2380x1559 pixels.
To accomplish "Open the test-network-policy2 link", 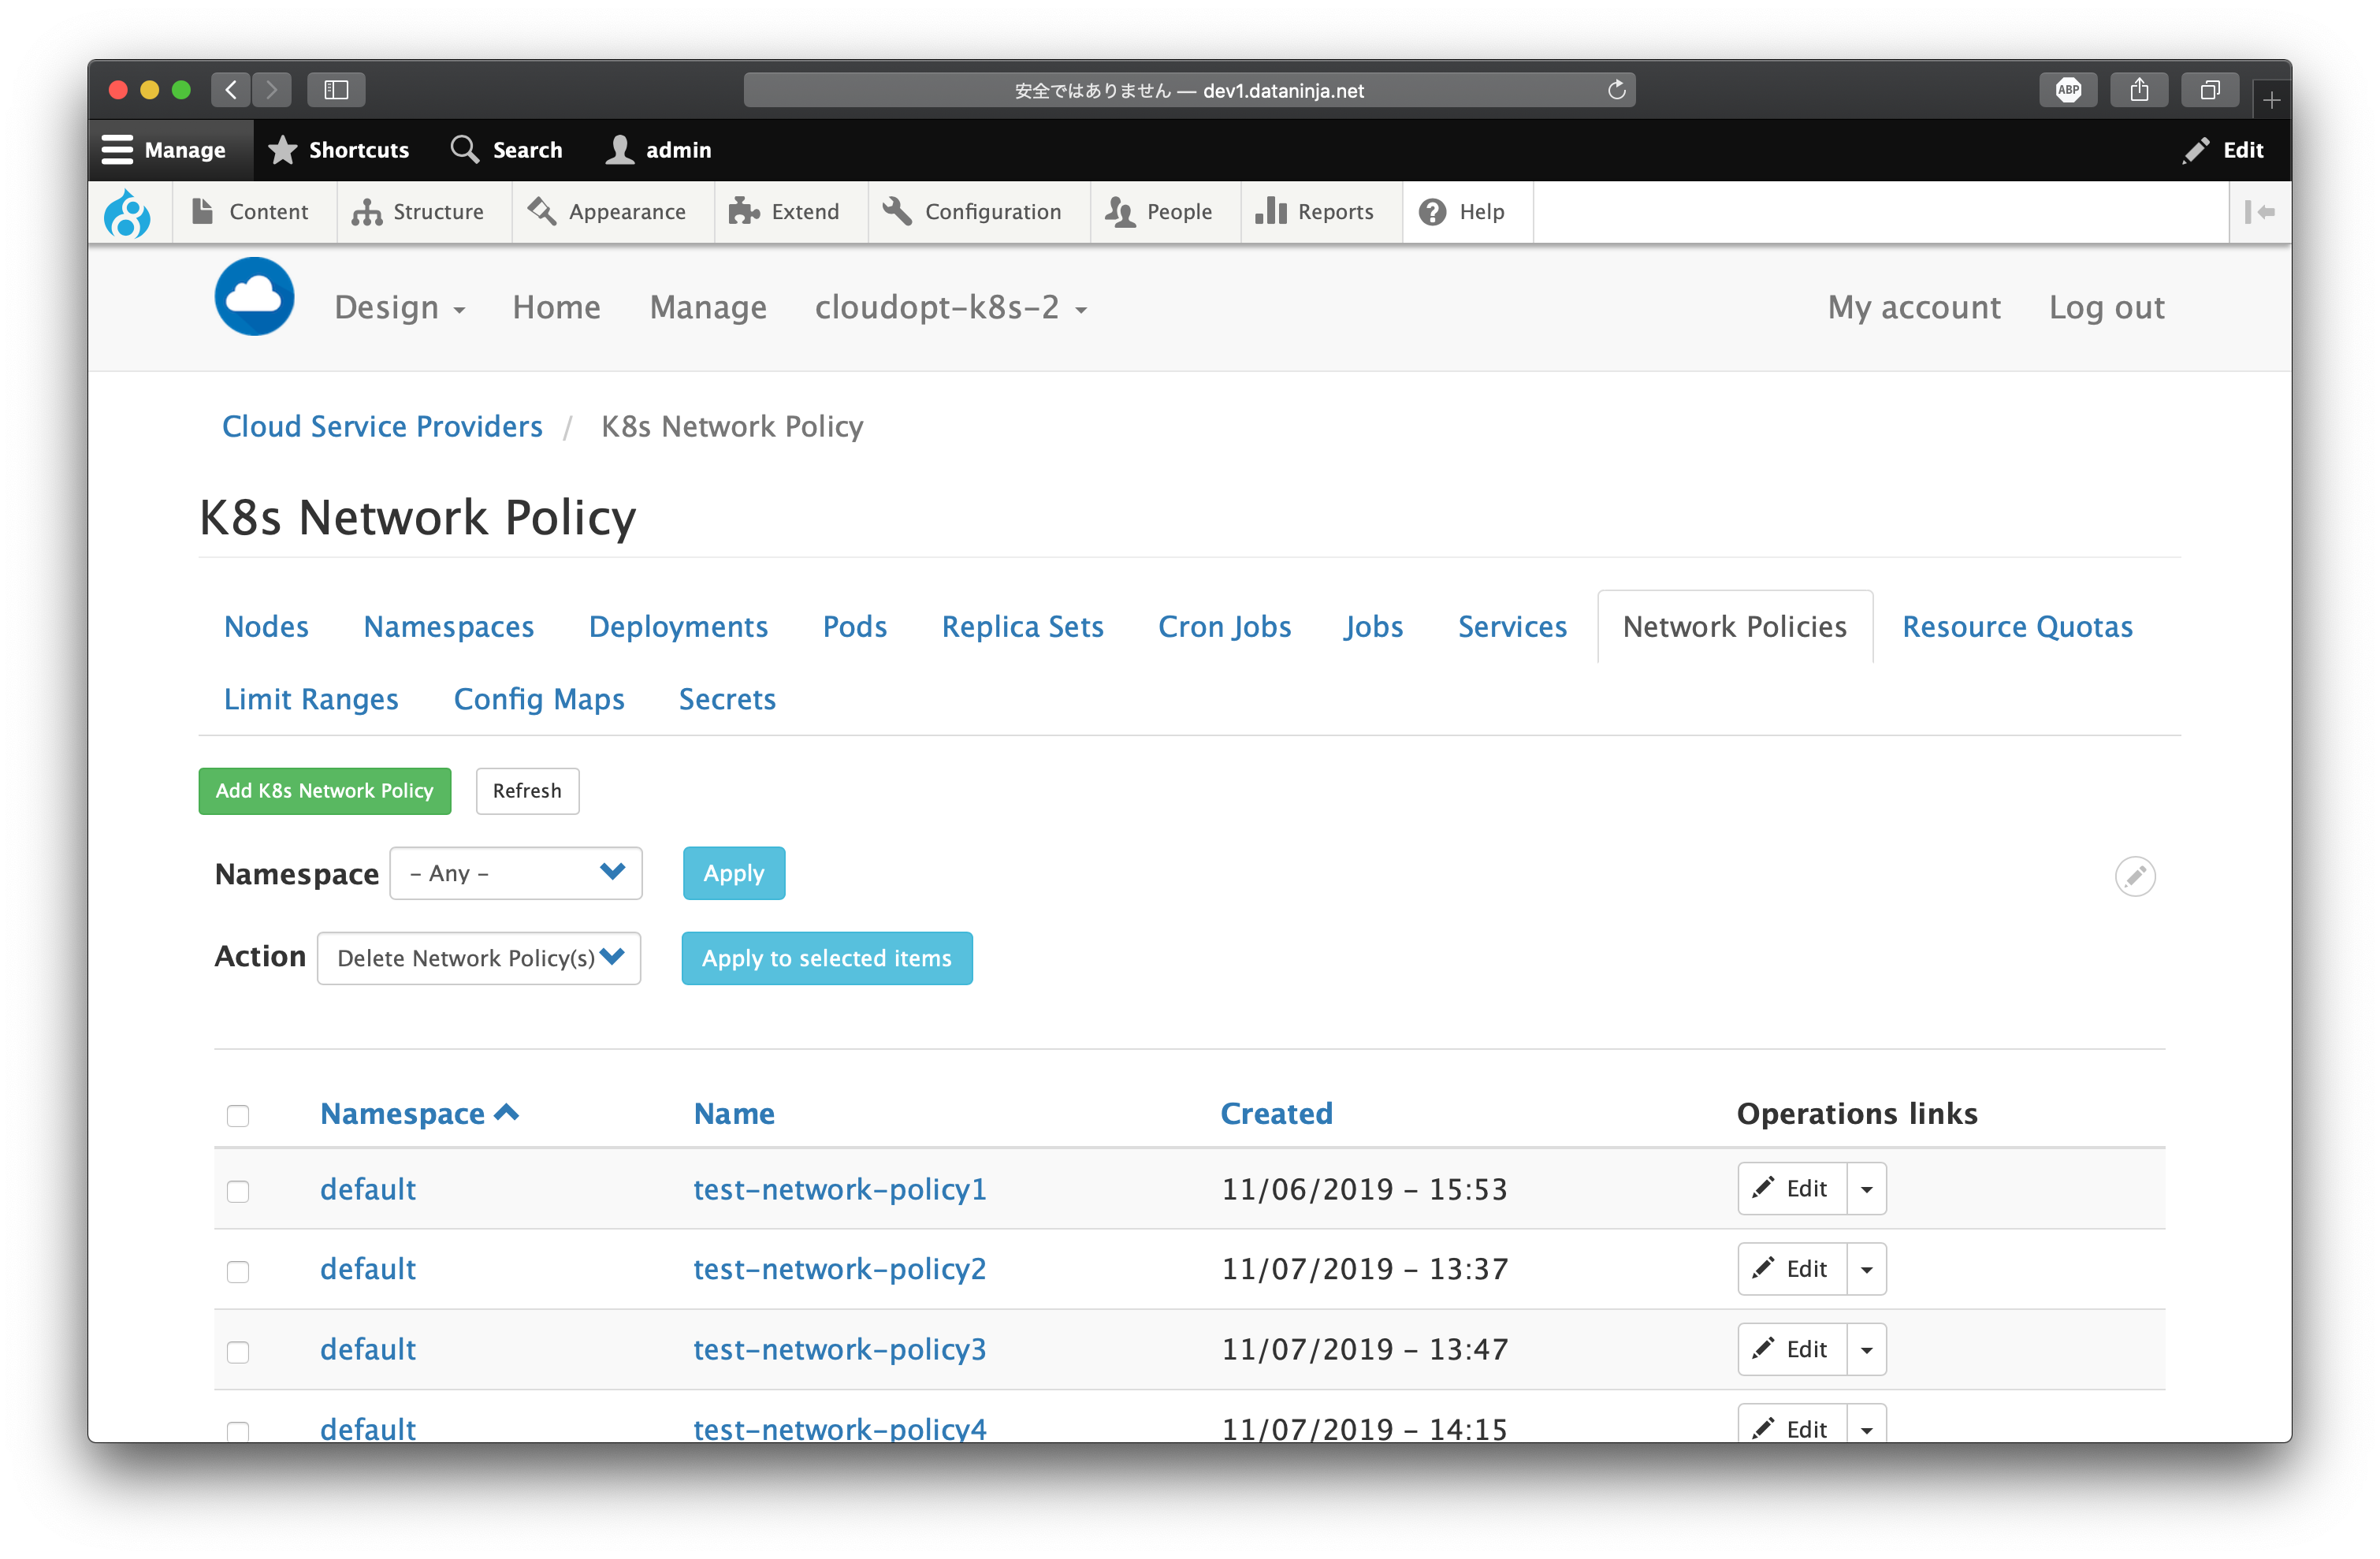I will pos(839,1269).
